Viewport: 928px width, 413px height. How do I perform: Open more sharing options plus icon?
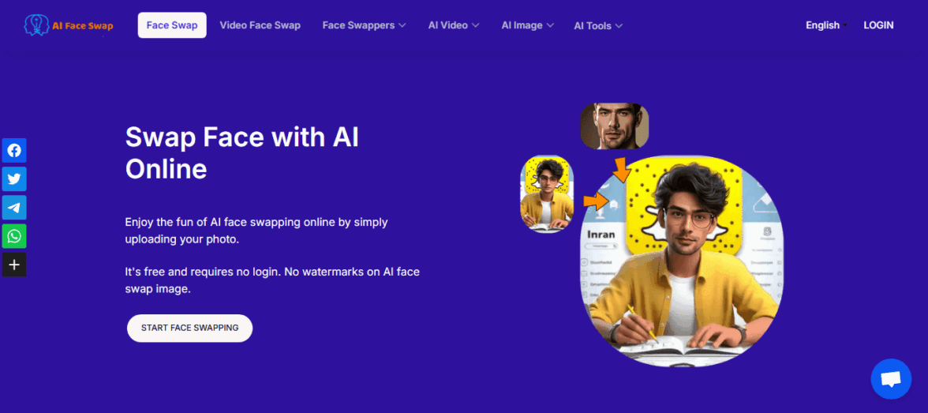(14, 265)
